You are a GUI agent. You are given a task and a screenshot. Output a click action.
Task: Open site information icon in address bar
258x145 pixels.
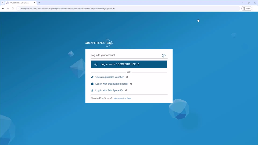click(18, 8)
